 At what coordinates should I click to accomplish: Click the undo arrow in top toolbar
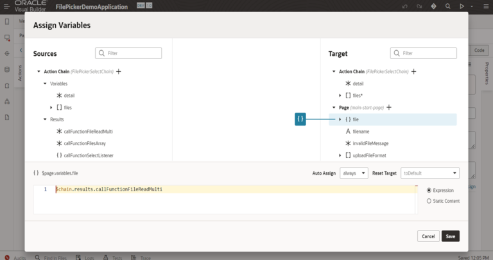pos(405,6)
